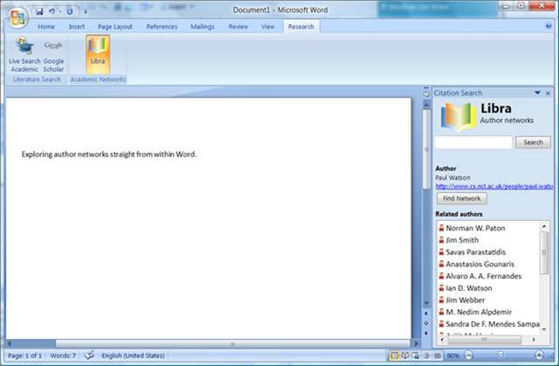559x366 pixels.
Task: Switch to Print Layout view
Action: coord(394,356)
